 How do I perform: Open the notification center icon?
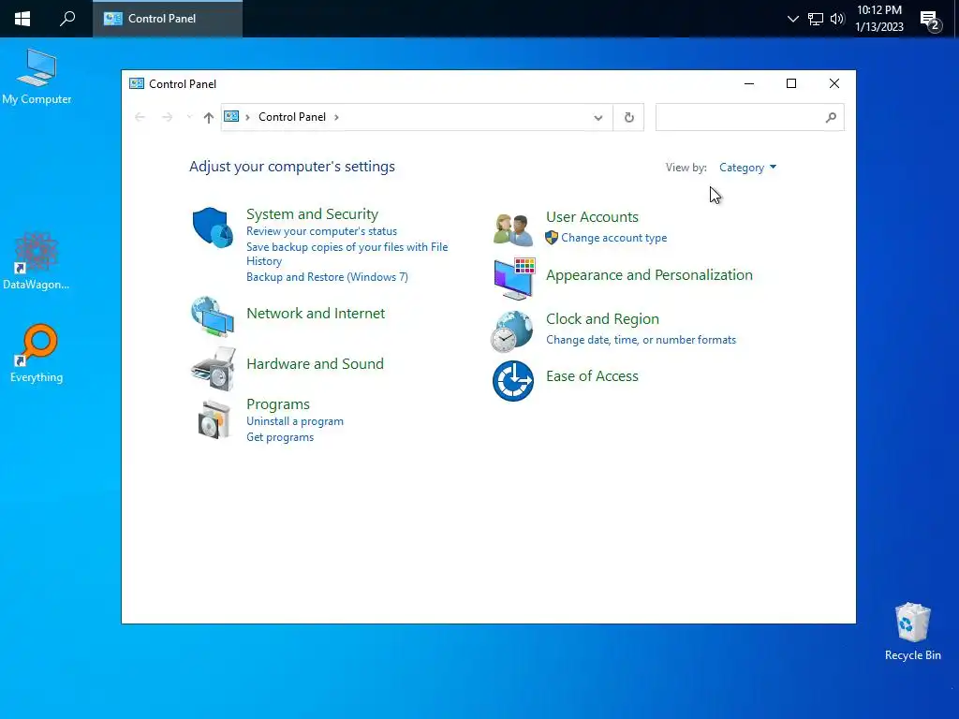coord(930,21)
